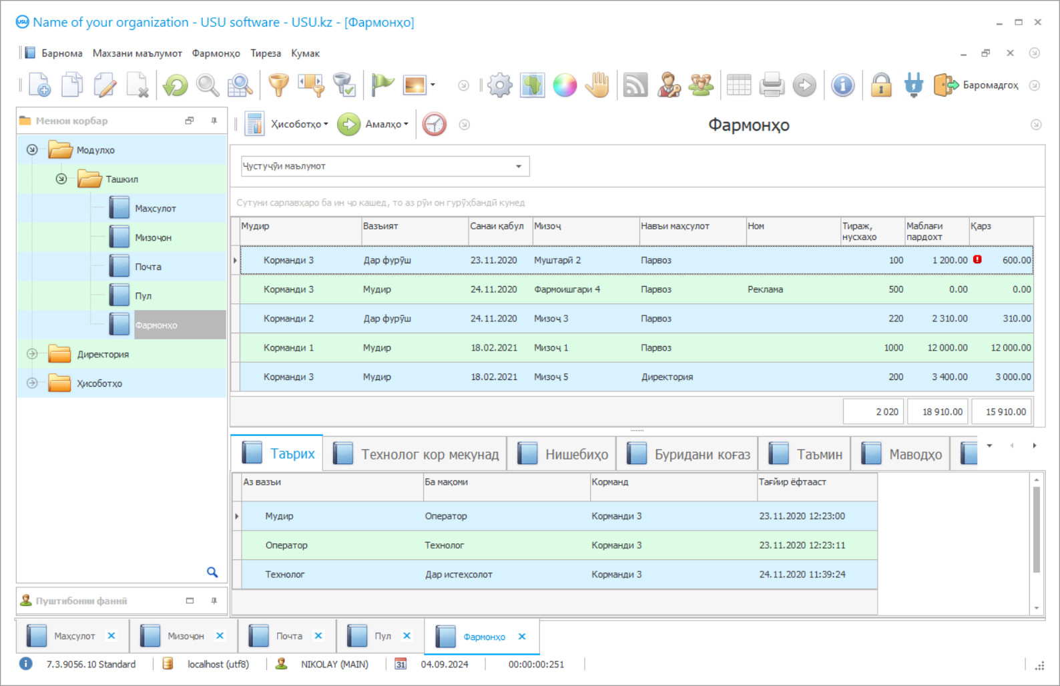Click the green flag icon
Image resolution: width=1060 pixels, height=686 pixels.
pyautogui.click(x=382, y=84)
